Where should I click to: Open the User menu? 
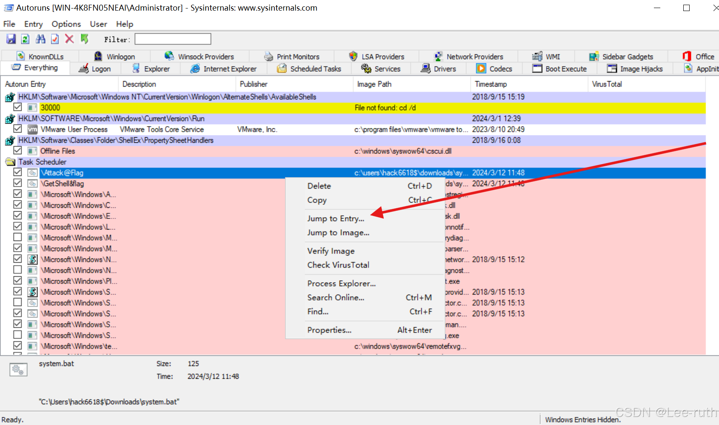point(98,24)
